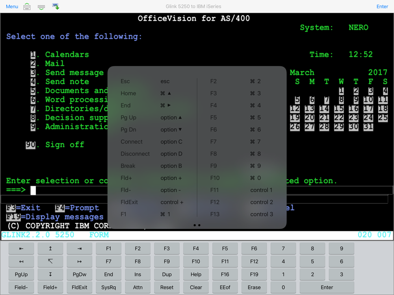The height and width of the screenshot is (295, 394).
Task: Tap the Field- key
Action: [21, 288]
